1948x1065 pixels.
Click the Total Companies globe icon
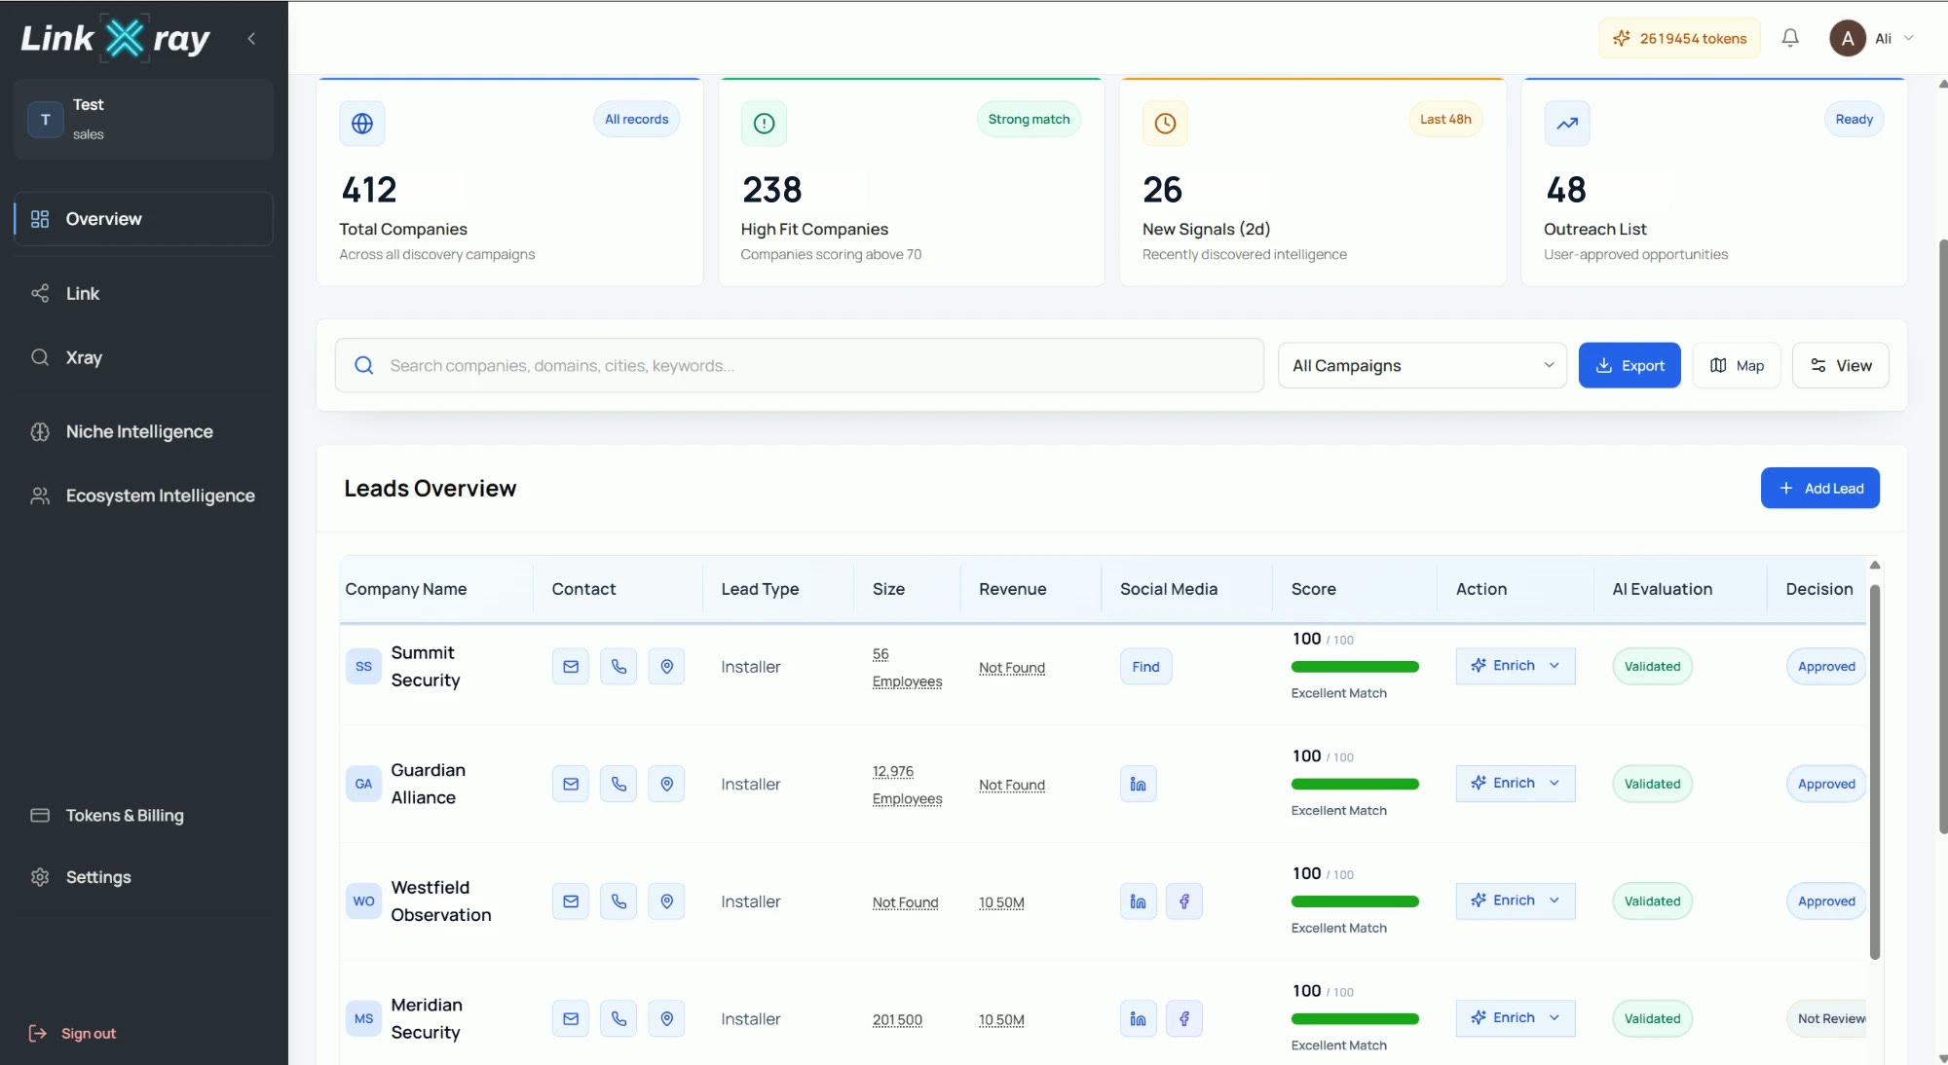click(x=362, y=124)
